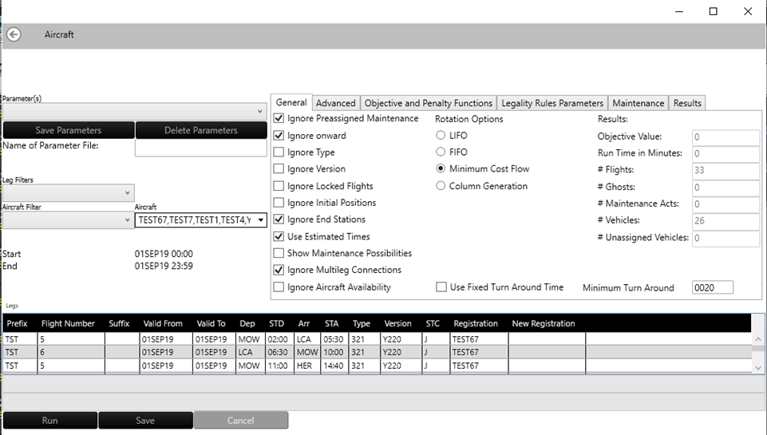The width and height of the screenshot is (767, 435).
Task: Select flight 6 row departing LCA
Action: click(377, 352)
